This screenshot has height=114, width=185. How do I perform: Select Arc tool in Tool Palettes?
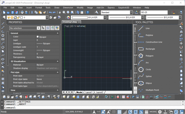(x=141, y=62)
